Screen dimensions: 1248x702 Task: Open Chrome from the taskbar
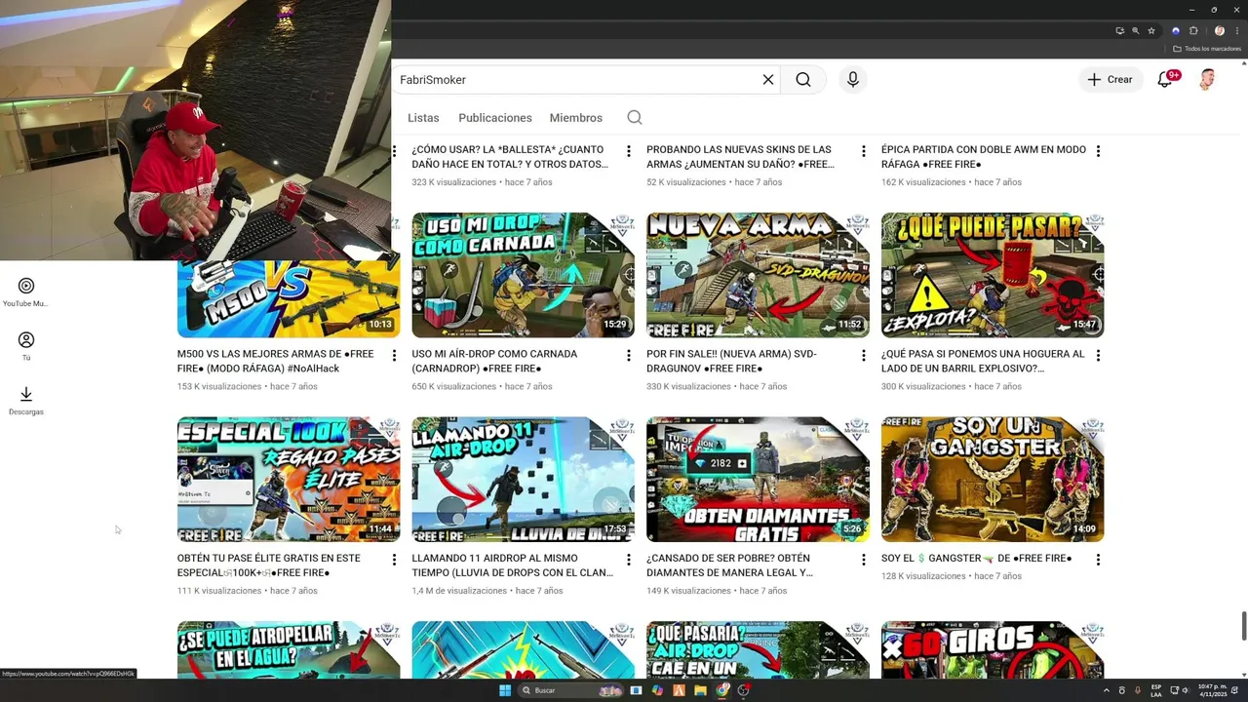coord(722,690)
